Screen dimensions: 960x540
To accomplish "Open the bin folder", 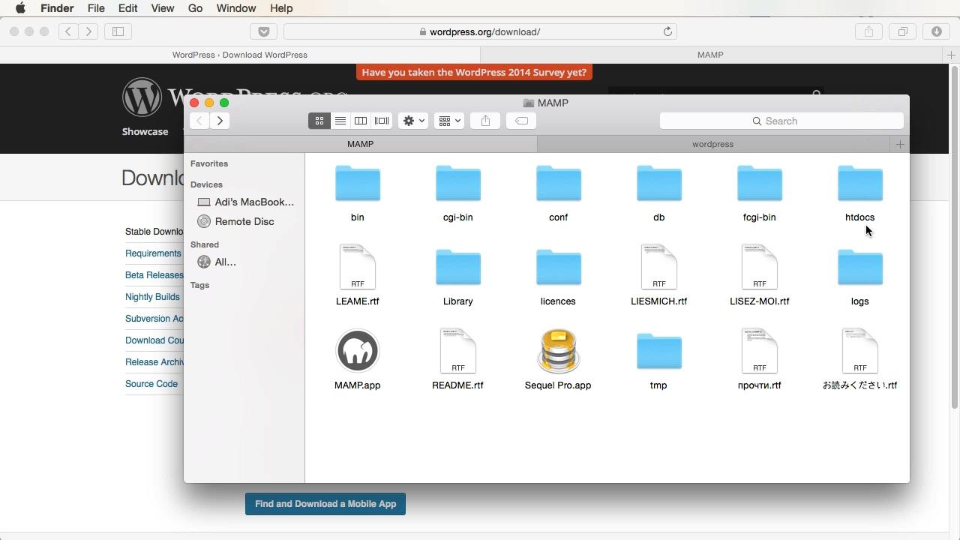I will pos(358,184).
